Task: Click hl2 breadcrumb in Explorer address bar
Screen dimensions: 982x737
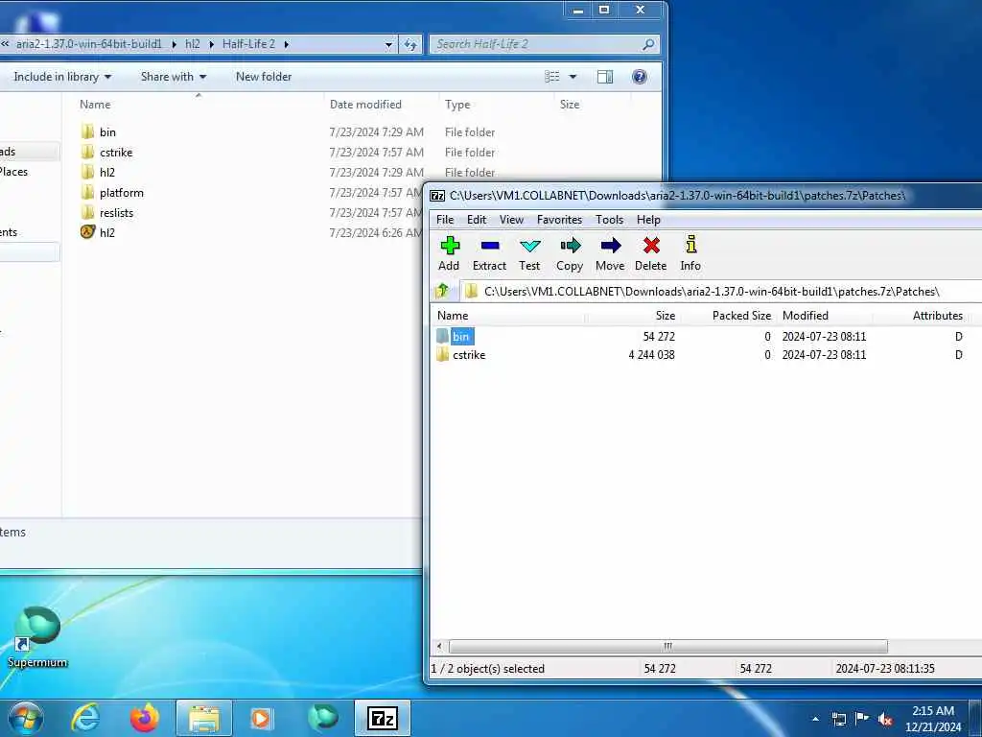Action: (192, 44)
